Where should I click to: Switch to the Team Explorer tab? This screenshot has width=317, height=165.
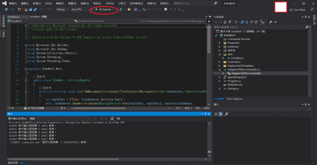[234, 99]
